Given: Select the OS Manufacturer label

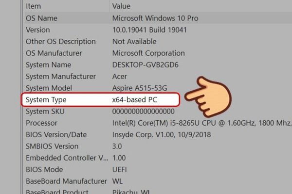Looking at the screenshot, I should pyautogui.click(x=54, y=53).
